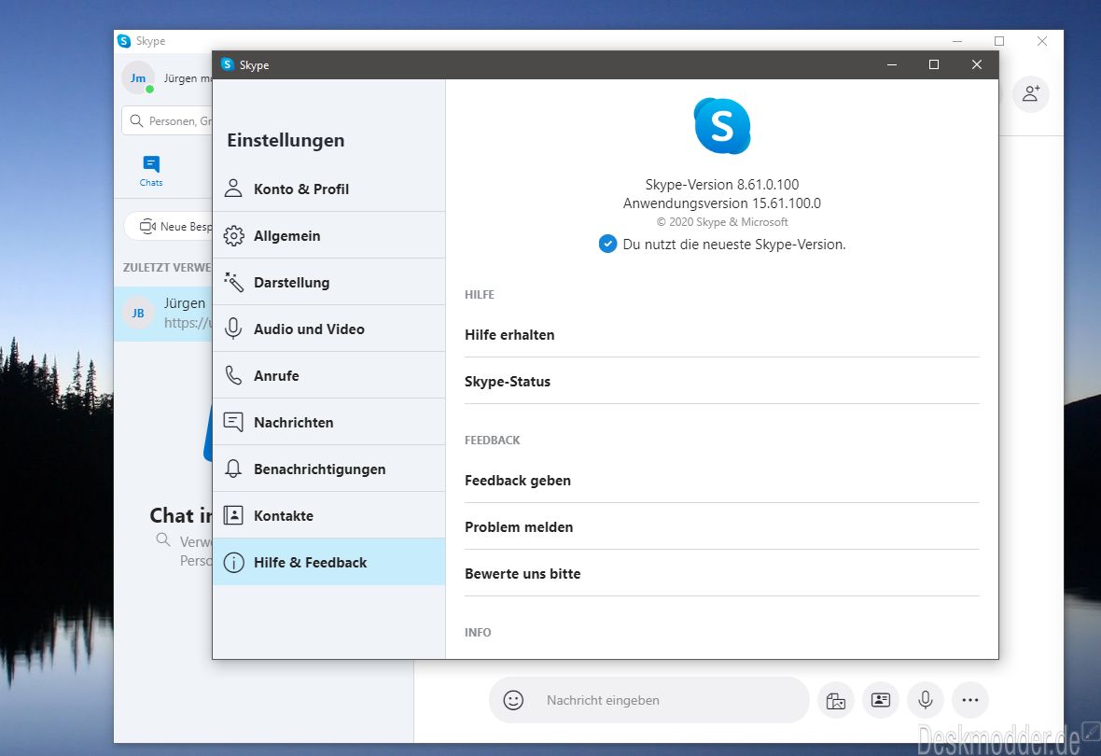
Task: Click Problem melden
Action: [x=722, y=526]
